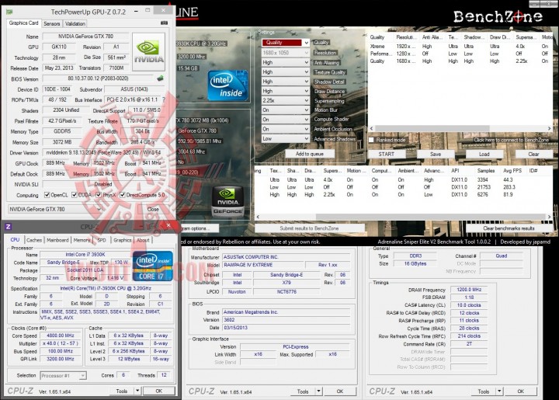Click left arrow of queue list scrollbar
559x400 pixels.
point(371,128)
